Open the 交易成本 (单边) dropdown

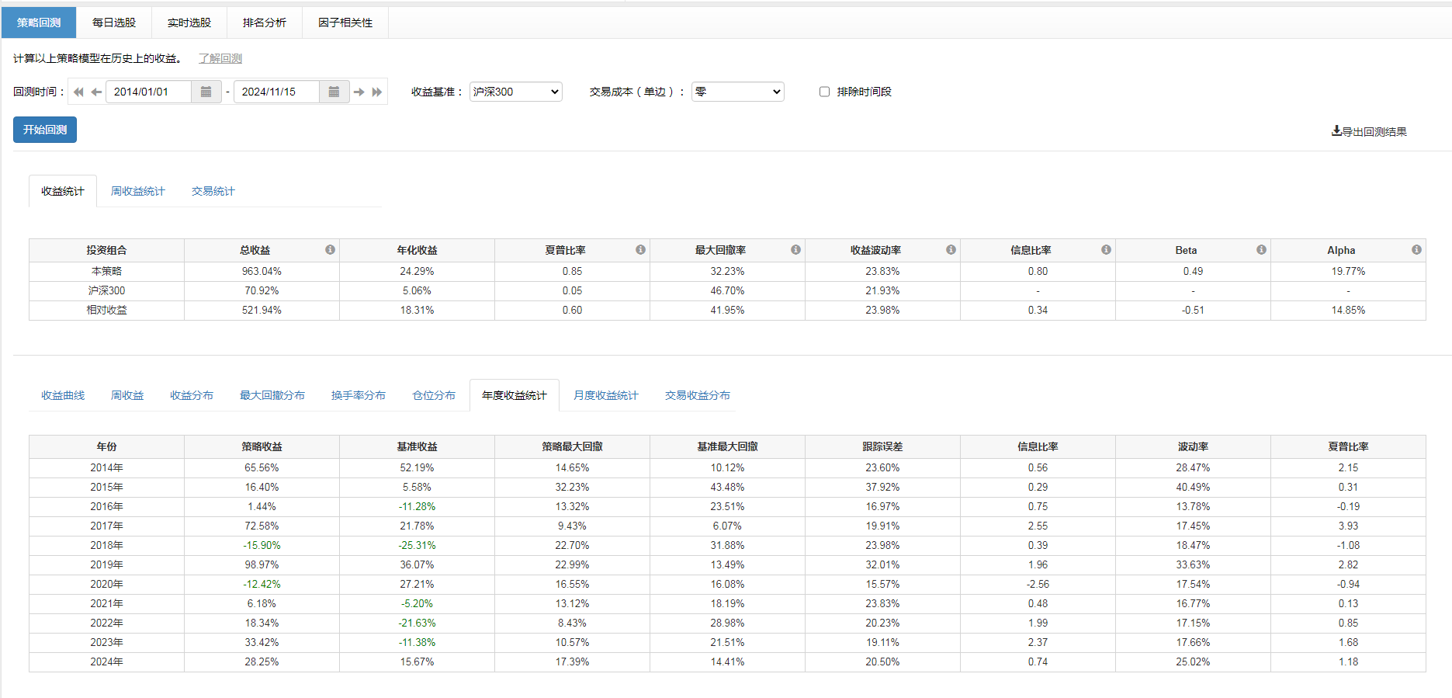click(x=737, y=92)
